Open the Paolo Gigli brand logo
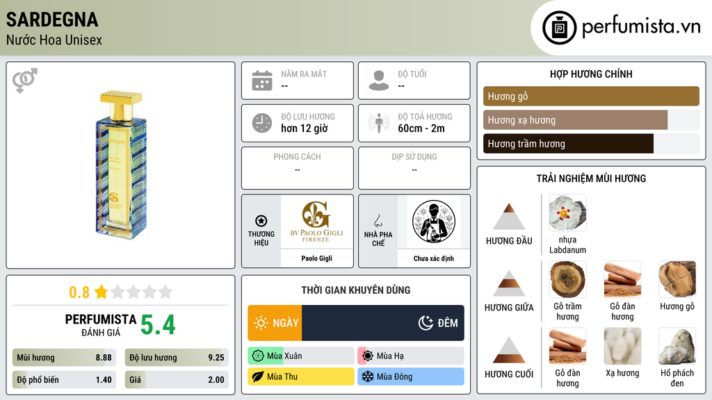The image size is (712, 400). coord(316,222)
